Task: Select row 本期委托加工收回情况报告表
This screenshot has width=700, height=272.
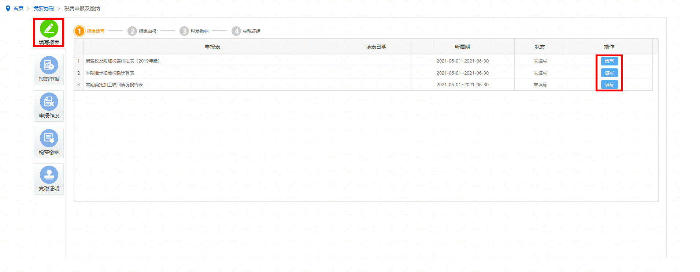Action: [x=363, y=84]
